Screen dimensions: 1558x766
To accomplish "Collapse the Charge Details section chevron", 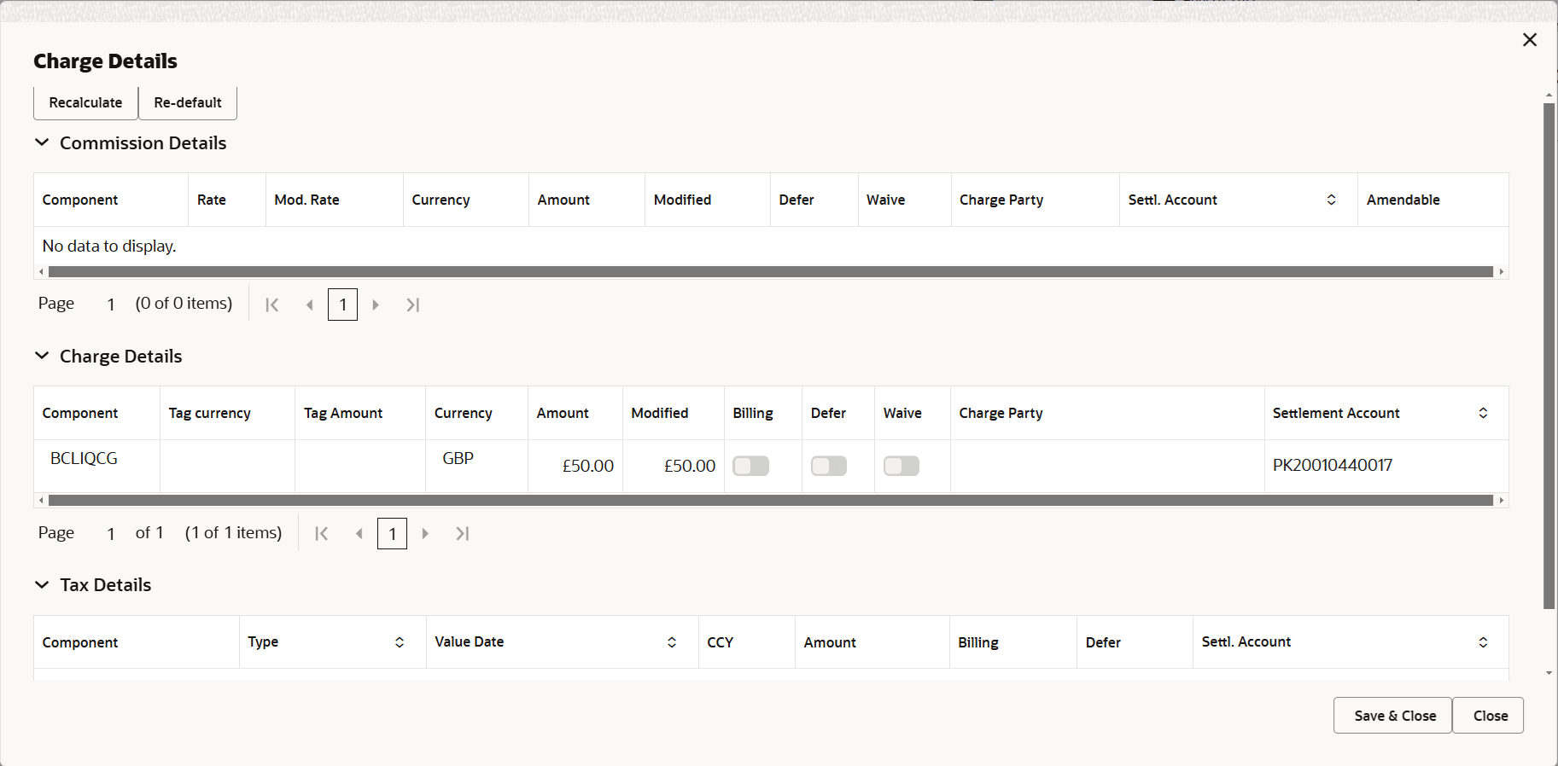I will click(x=42, y=356).
